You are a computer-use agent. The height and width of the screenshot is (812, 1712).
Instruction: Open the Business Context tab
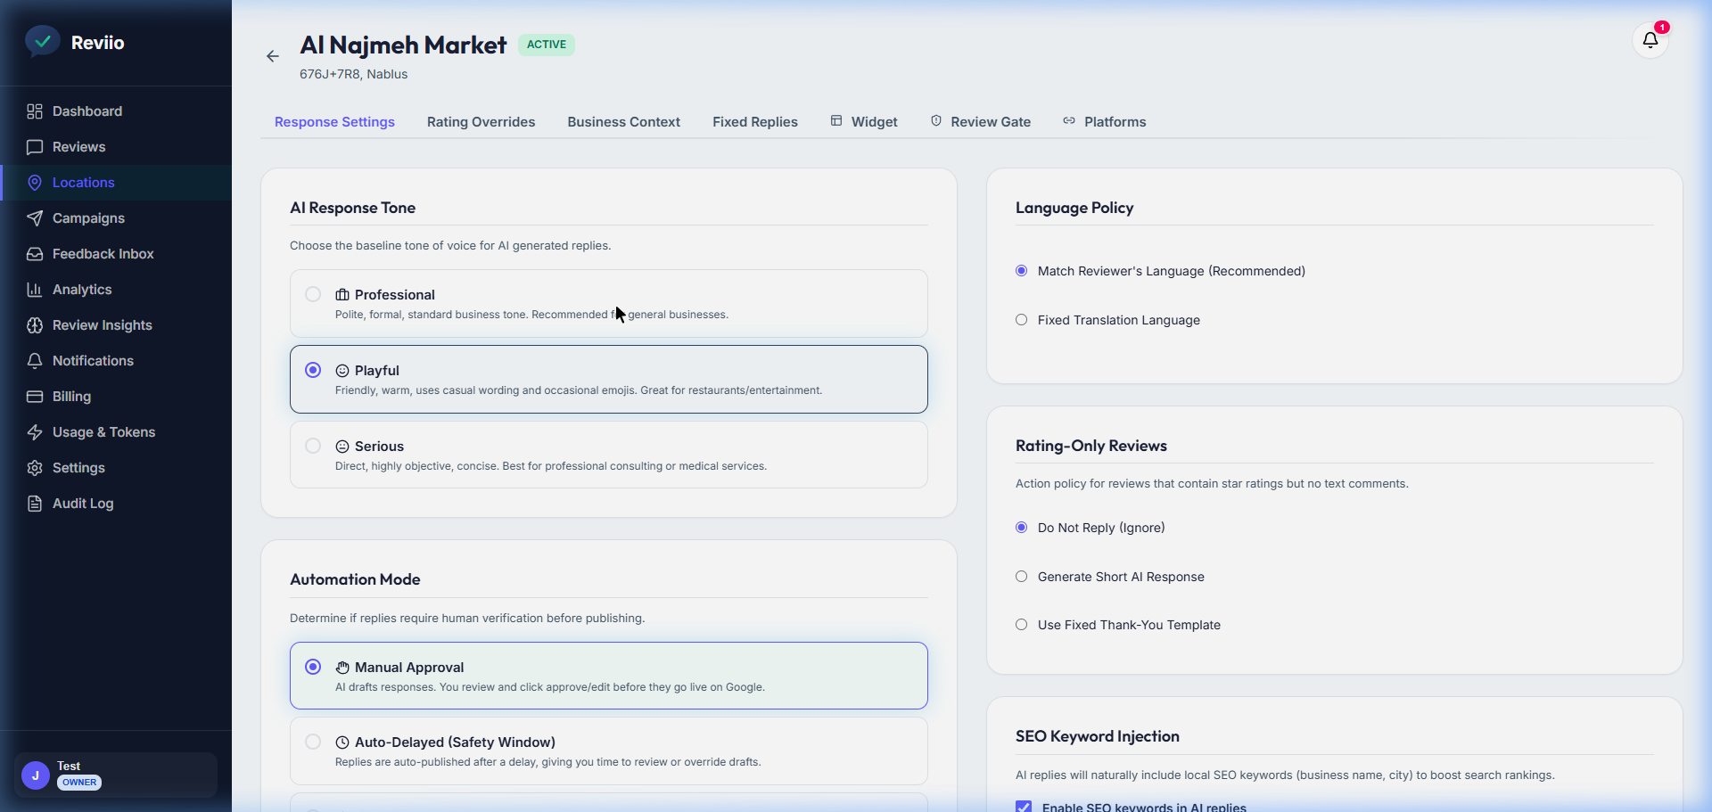click(x=623, y=122)
